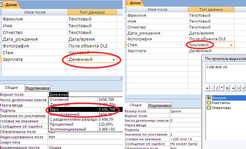Click Фотография field name in left window
The width and height of the screenshot is (246, 149).
(x=16, y=46)
